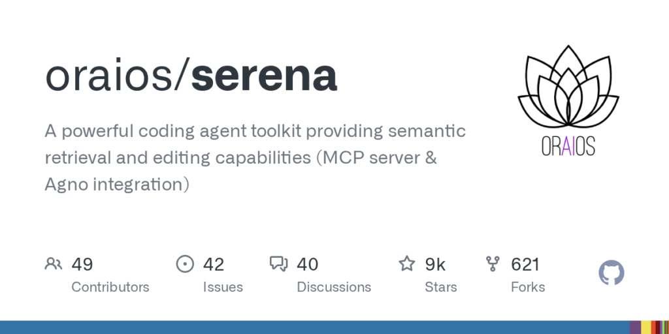The width and height of the screenshot is (669, 334).
Task: Click the Discussions speech bubbles icon
Action: coord(278,264)
